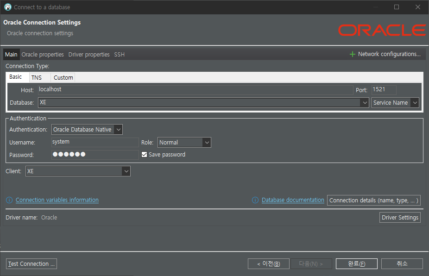Select the Custom connection type tab

pos(63,78)
